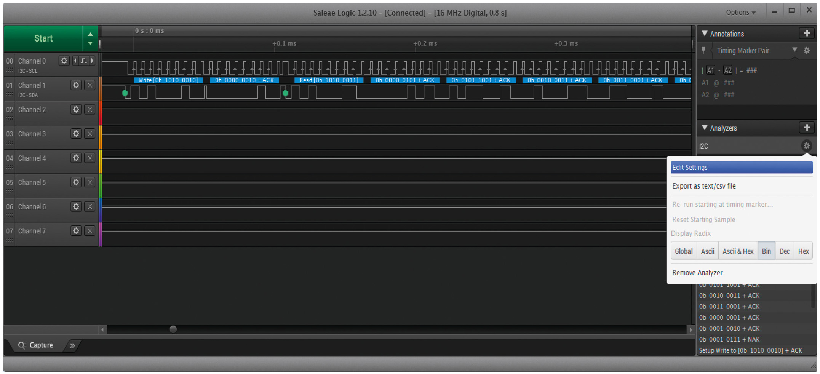Click the I2C analyzer gear icon
Image resolution: width=820 pixels, height=374 pixels.
[806, 146]
